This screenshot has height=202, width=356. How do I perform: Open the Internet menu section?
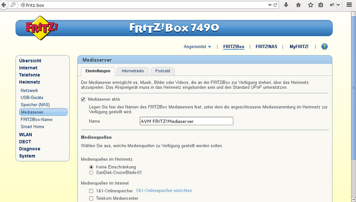point(28,68)
